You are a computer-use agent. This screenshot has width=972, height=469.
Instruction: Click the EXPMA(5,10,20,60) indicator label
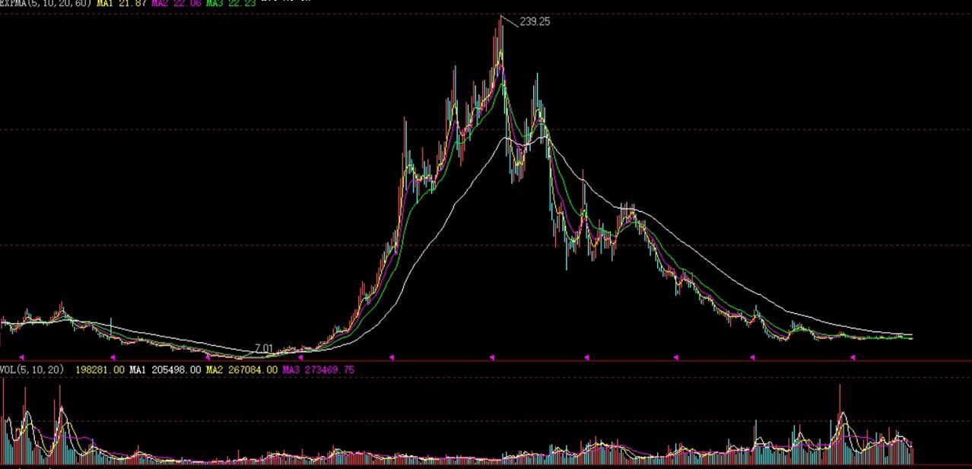[46, 3]
